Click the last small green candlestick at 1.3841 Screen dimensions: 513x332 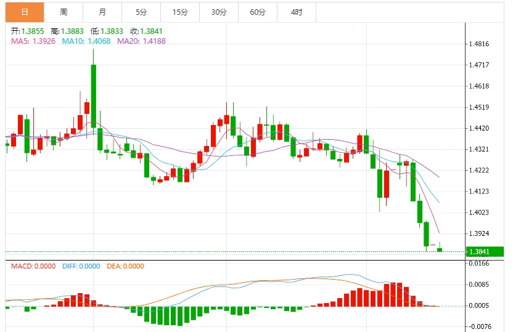click(440, 249)
